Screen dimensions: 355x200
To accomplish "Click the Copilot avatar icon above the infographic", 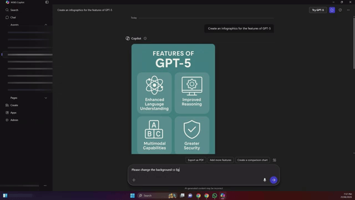I will click(x=128, y=38).
